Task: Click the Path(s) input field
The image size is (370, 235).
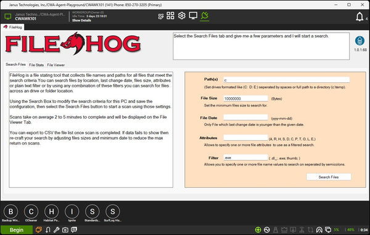Action: pos(287,80)
